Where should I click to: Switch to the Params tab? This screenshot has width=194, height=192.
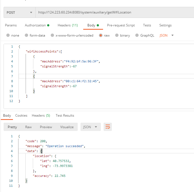pyautogui.click(x=11, y=25)
